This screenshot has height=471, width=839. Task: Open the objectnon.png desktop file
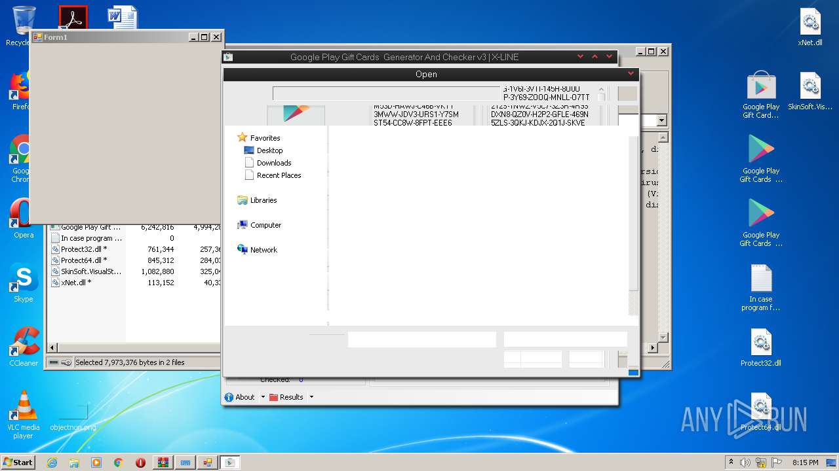pyautogui.click(x=73, y=416)
